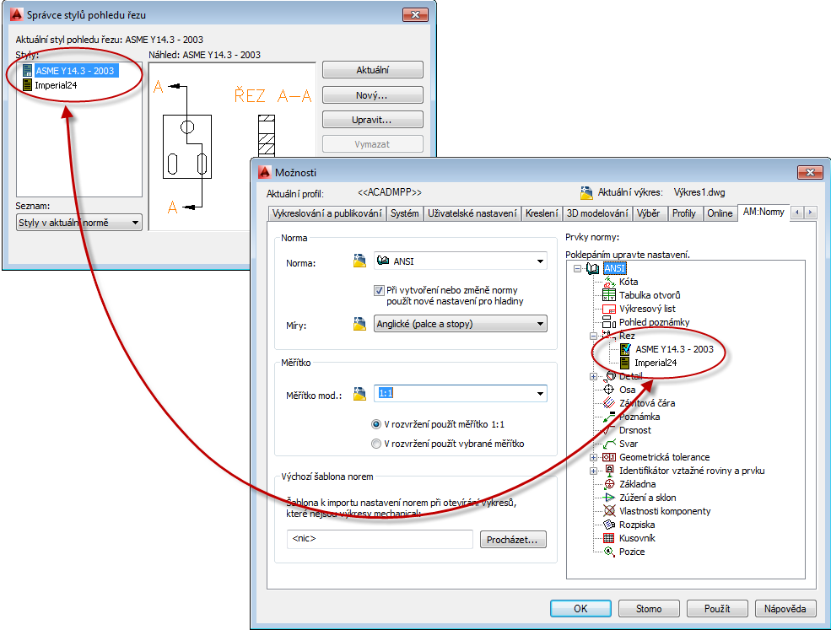Open the Uživatelské nastavení tab

coord(472,213)
